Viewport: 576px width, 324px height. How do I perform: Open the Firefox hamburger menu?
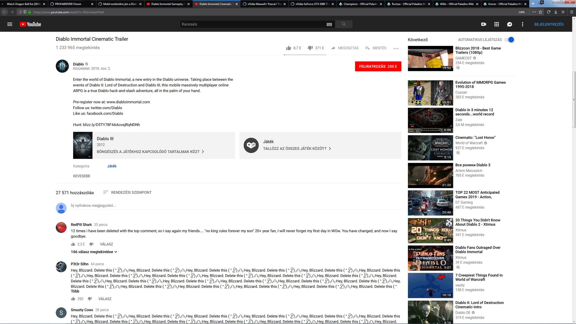(x=572, y=12)
